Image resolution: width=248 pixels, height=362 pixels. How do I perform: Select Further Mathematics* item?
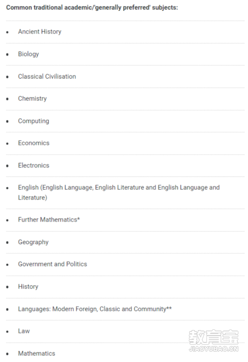49,220
